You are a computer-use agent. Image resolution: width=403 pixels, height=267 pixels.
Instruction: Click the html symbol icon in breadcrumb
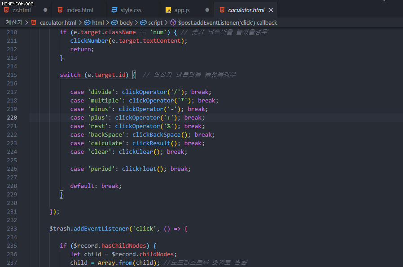pos(88,22)
